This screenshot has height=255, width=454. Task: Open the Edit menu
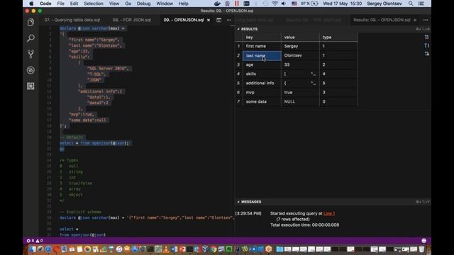[x=74, y=4]
